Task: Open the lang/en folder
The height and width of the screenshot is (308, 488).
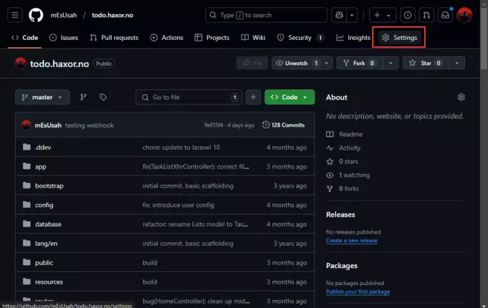Action: 46,244
